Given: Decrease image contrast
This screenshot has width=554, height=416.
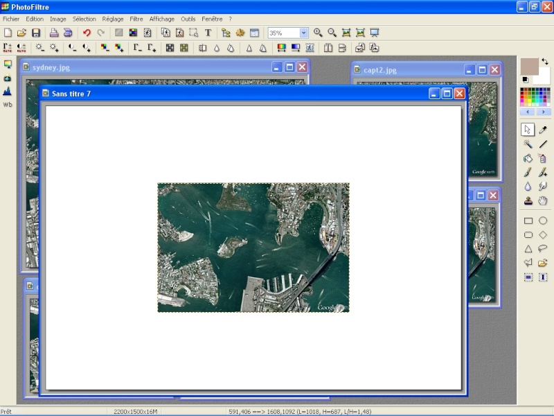Looking at the screenshot, I should 73,48.
